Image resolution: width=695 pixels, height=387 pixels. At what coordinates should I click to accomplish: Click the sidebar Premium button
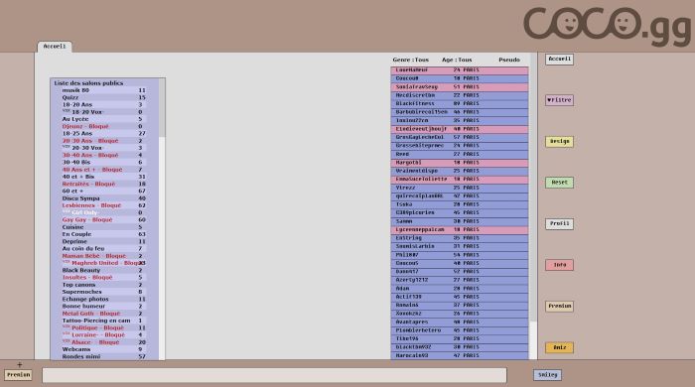coord(559,306)
